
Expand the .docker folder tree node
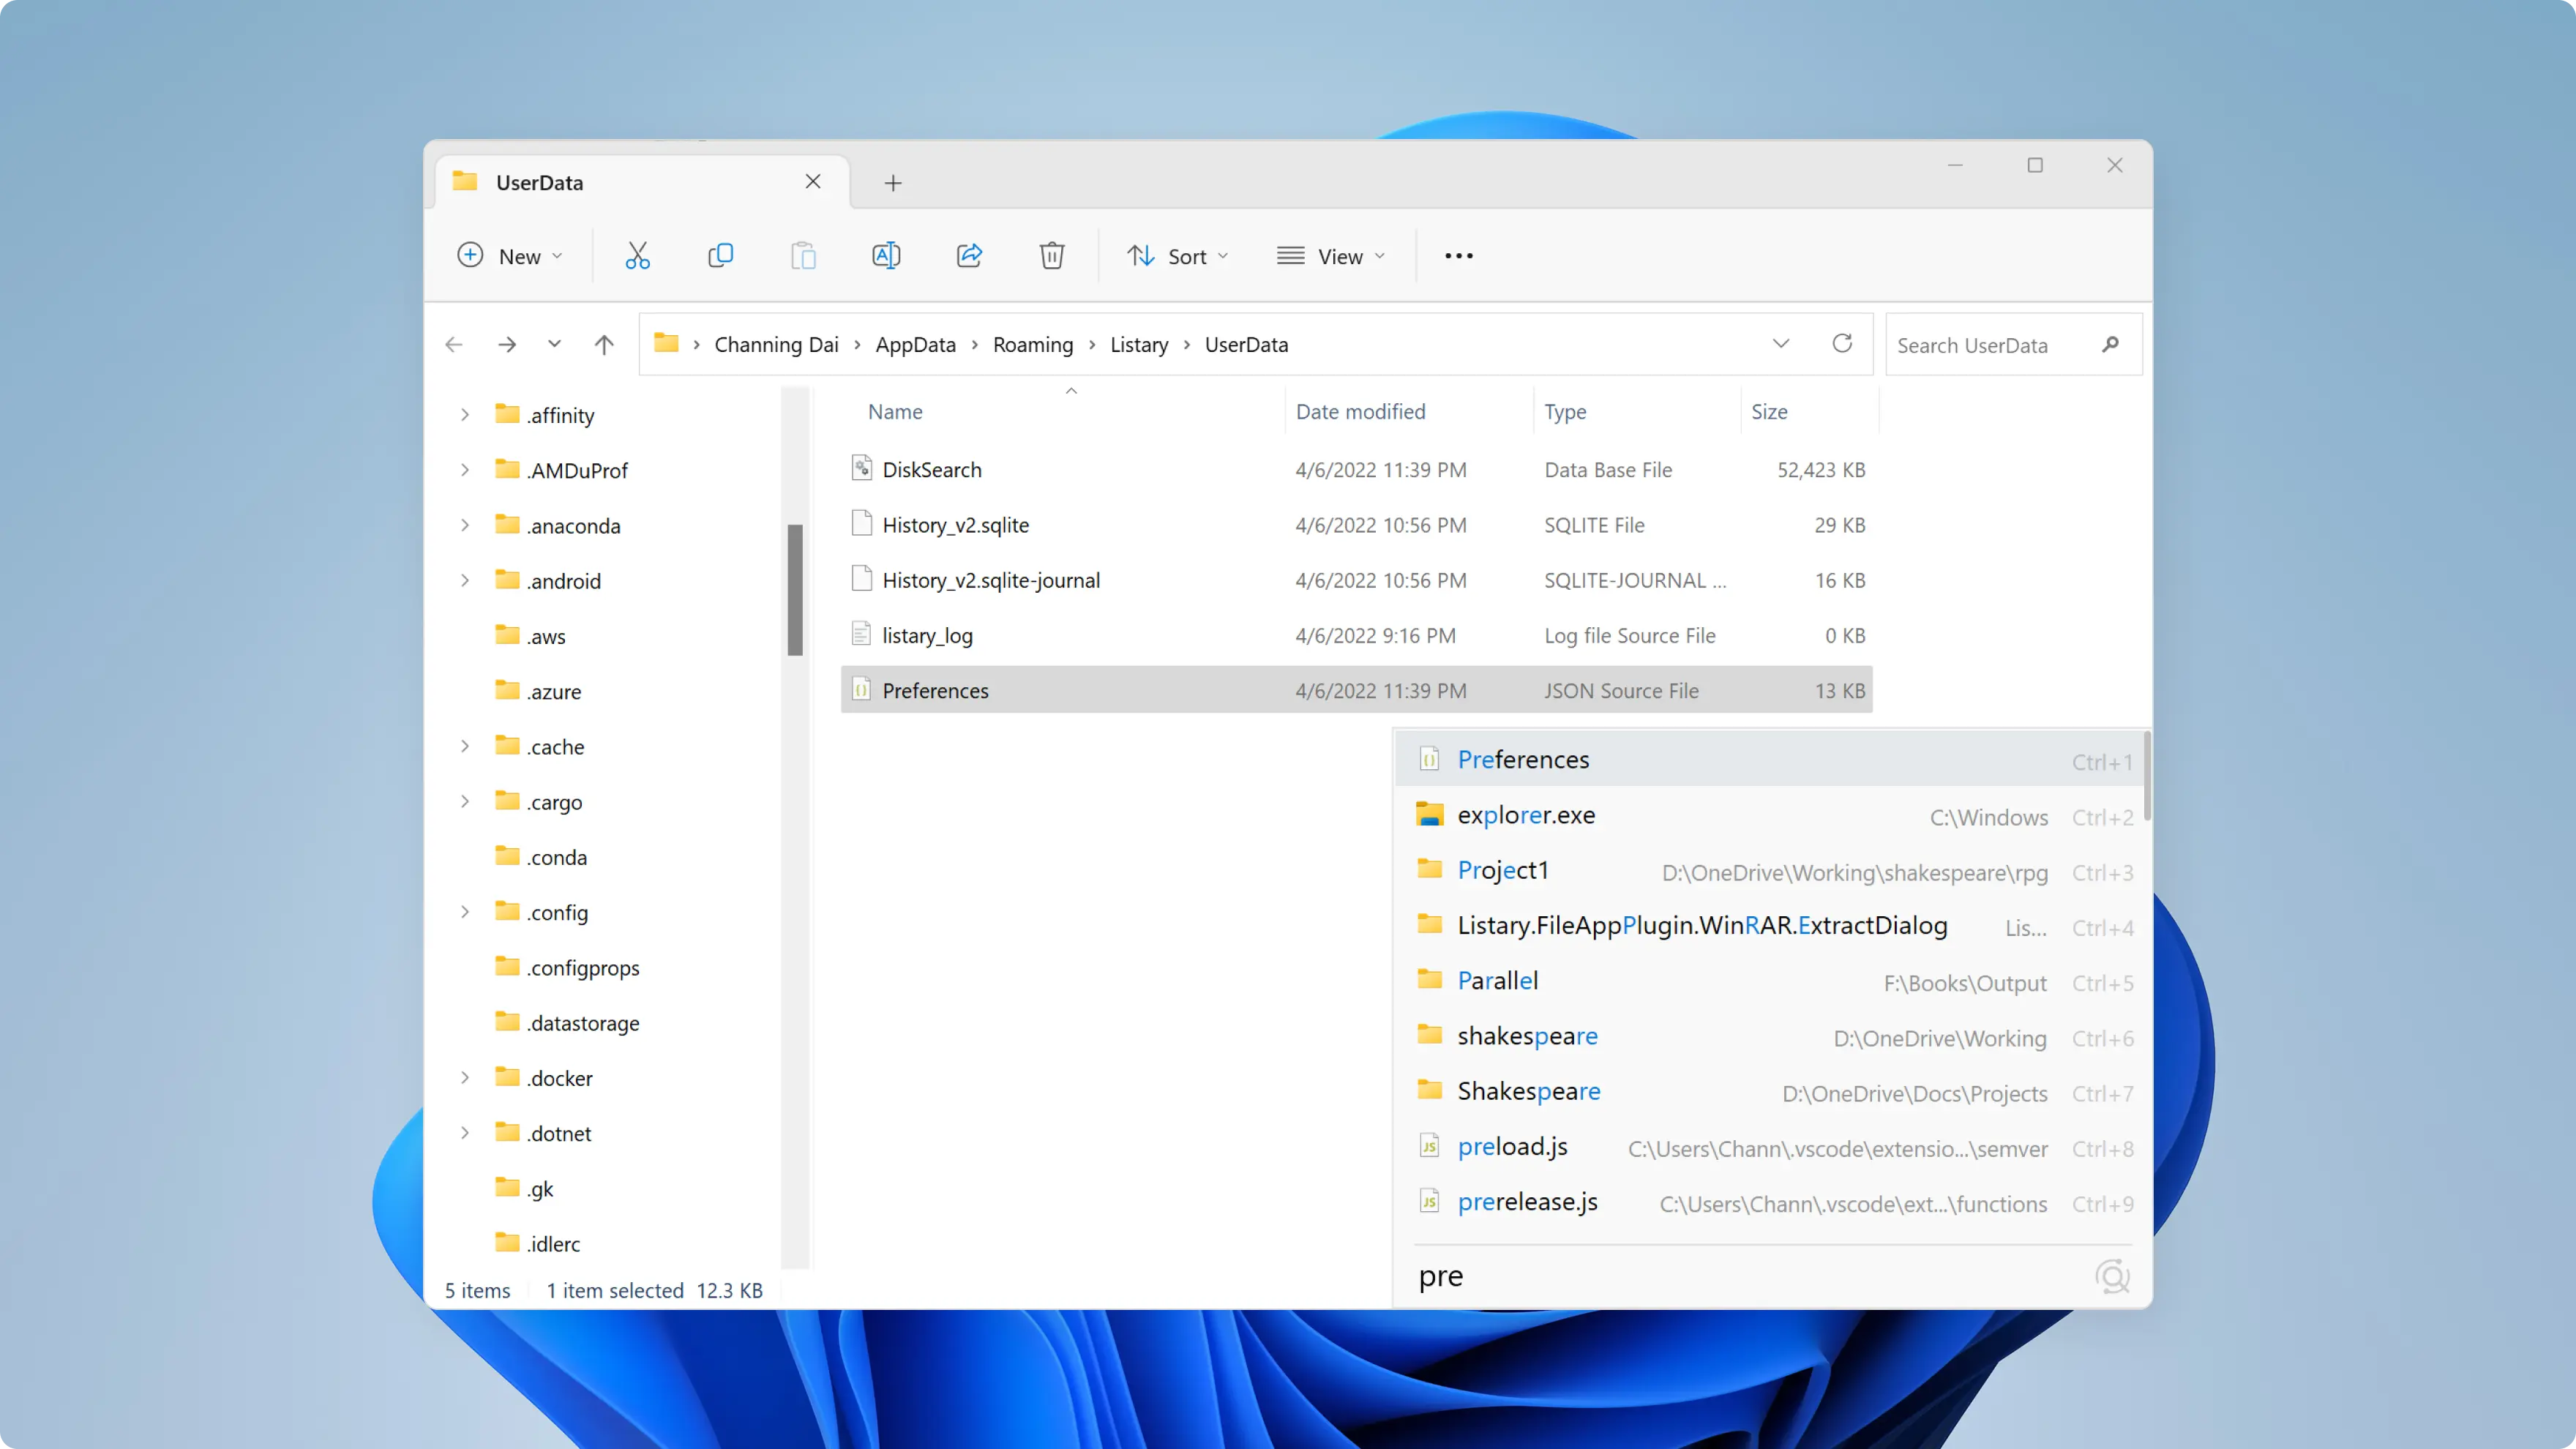pos(465,1078)
